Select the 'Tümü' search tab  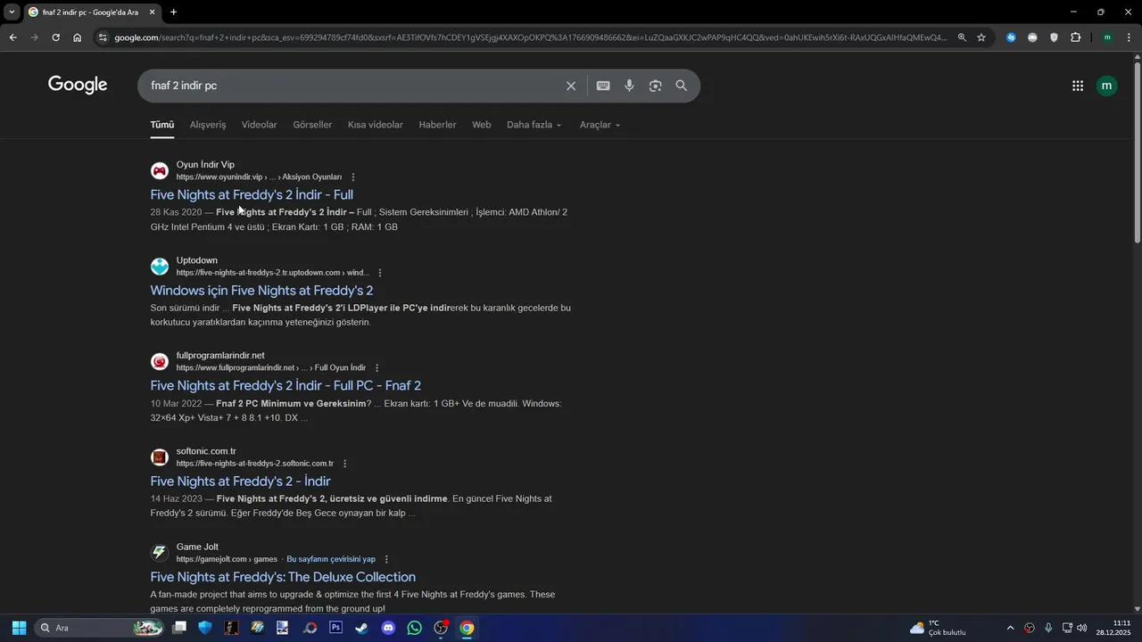(162, 125)
